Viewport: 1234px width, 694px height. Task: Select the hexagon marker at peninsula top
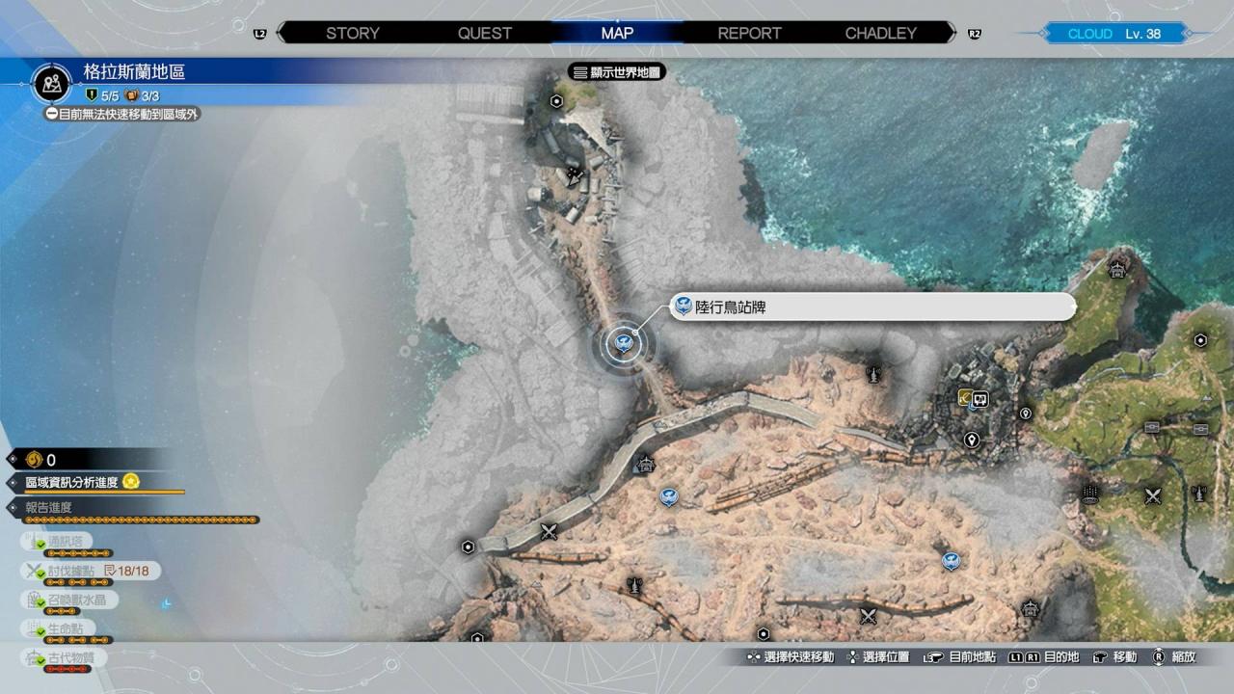556,101
